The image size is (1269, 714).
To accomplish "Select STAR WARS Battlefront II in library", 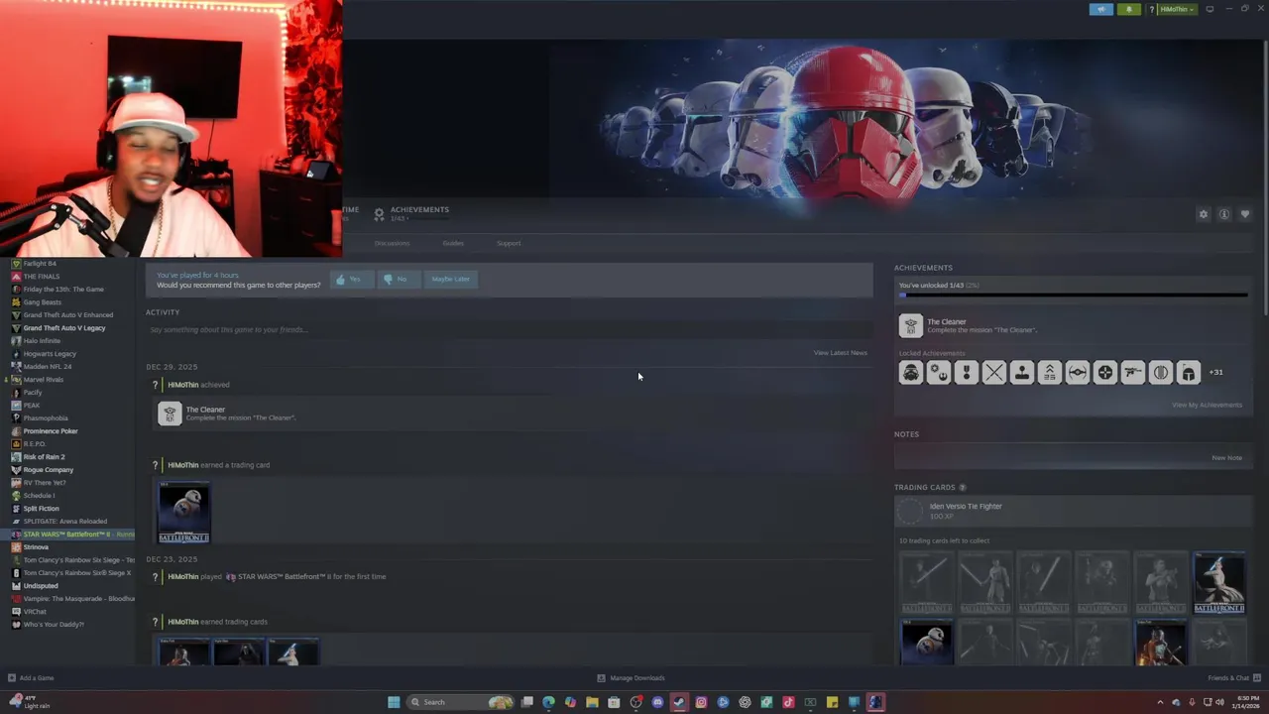I will click(72, 535).
